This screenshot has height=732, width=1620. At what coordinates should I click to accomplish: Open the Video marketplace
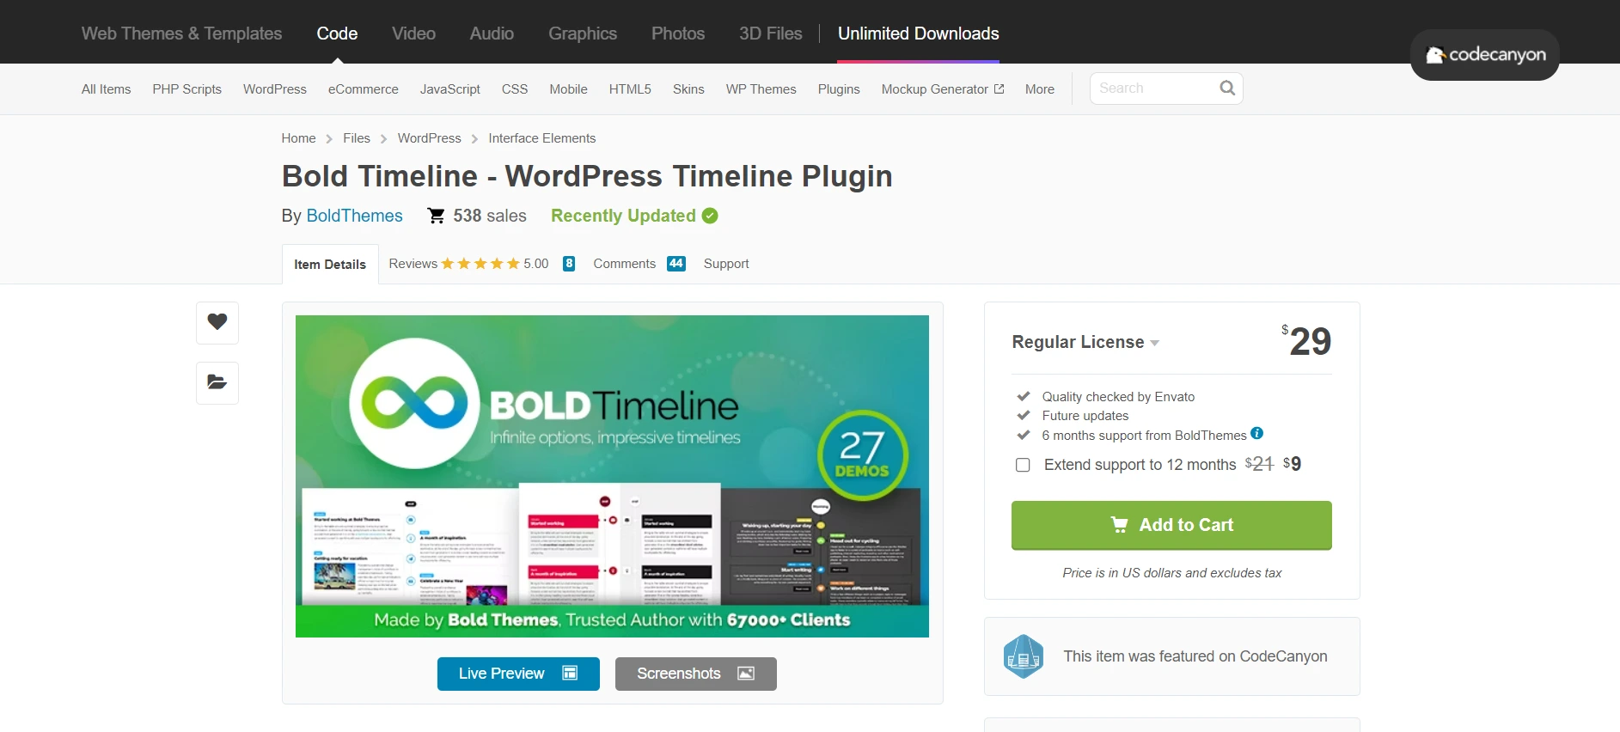tap(413, 34)
